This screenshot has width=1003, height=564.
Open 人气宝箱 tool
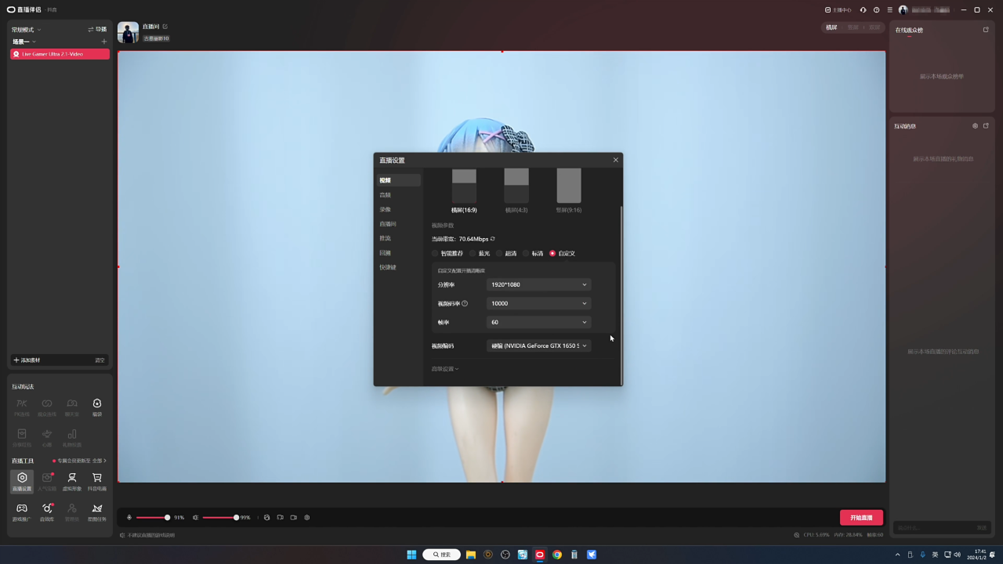coord(47,481)
